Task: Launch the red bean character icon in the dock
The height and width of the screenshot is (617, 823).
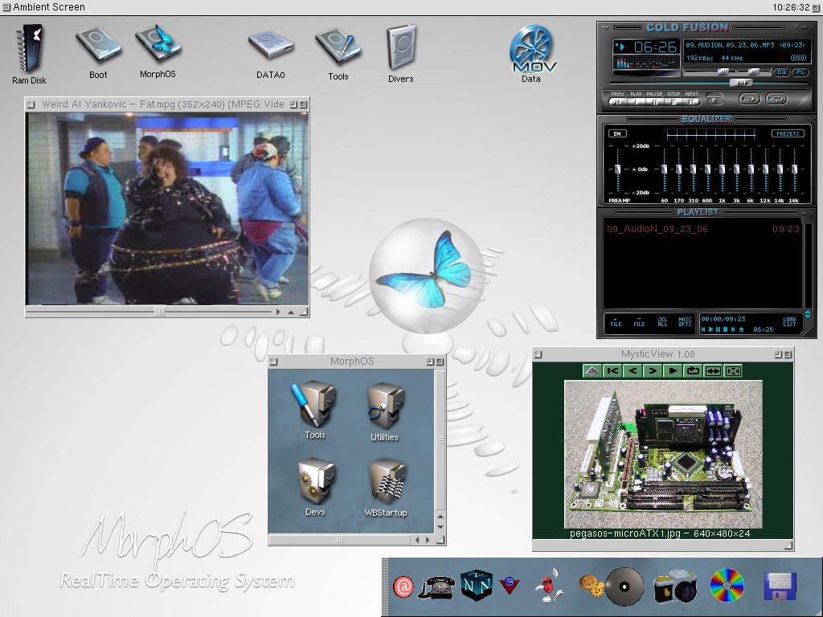Action: 549,585
